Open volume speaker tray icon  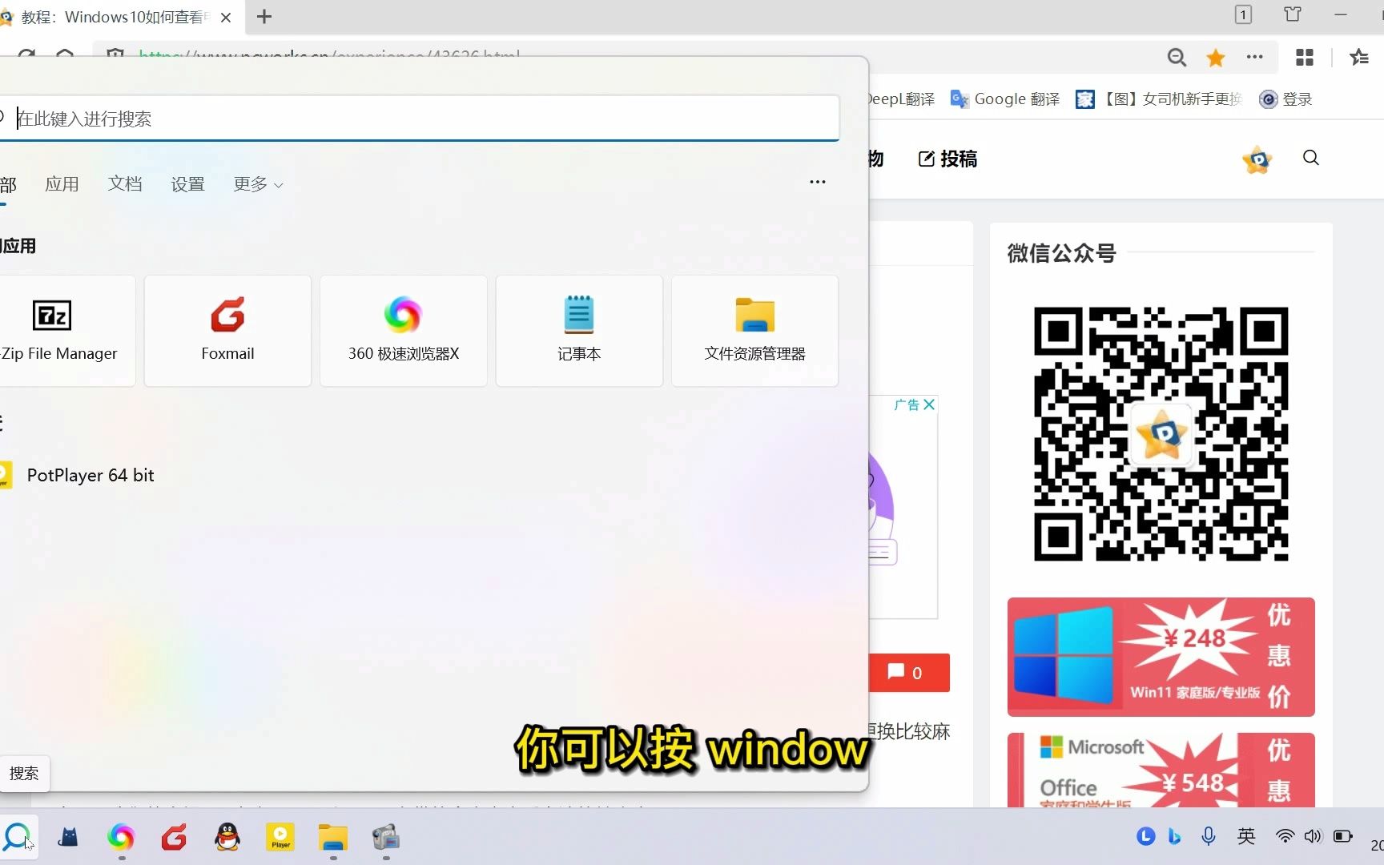pos(1313,836)
